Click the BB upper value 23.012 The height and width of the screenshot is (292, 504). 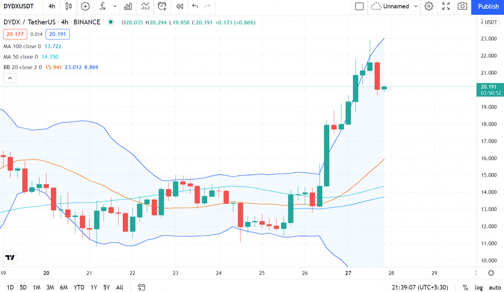tap(73, 67)
